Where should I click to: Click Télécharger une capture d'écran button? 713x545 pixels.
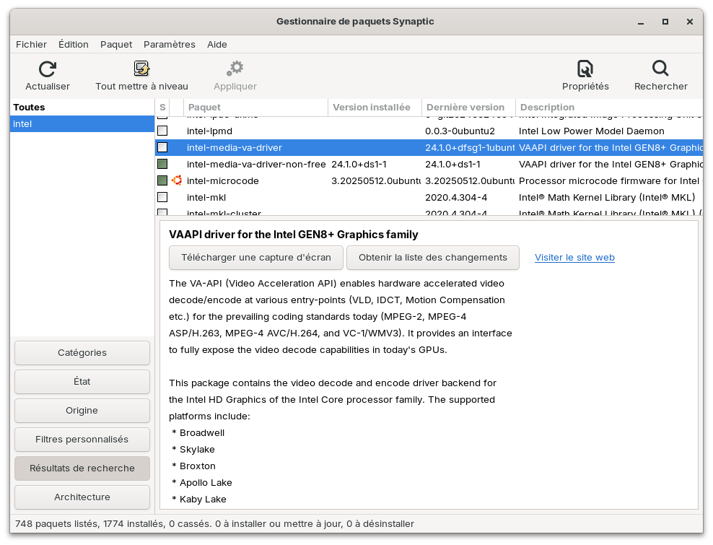pos(256,257)
